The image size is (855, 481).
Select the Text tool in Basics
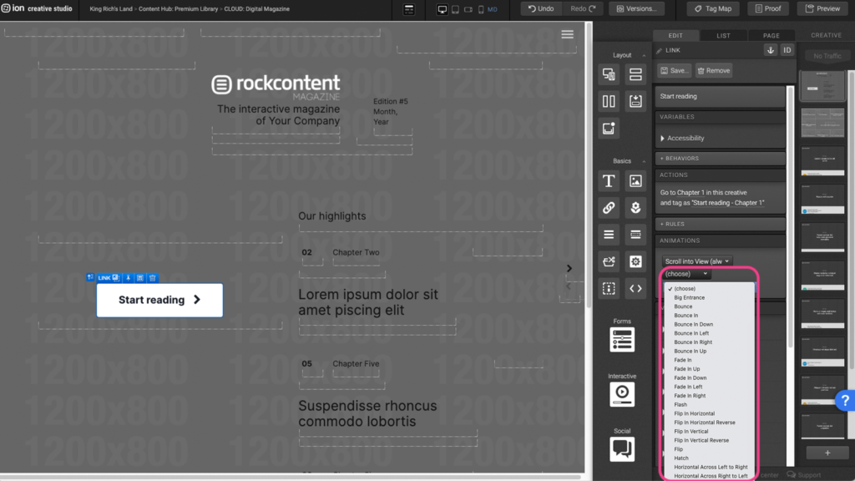click(609, 180)
